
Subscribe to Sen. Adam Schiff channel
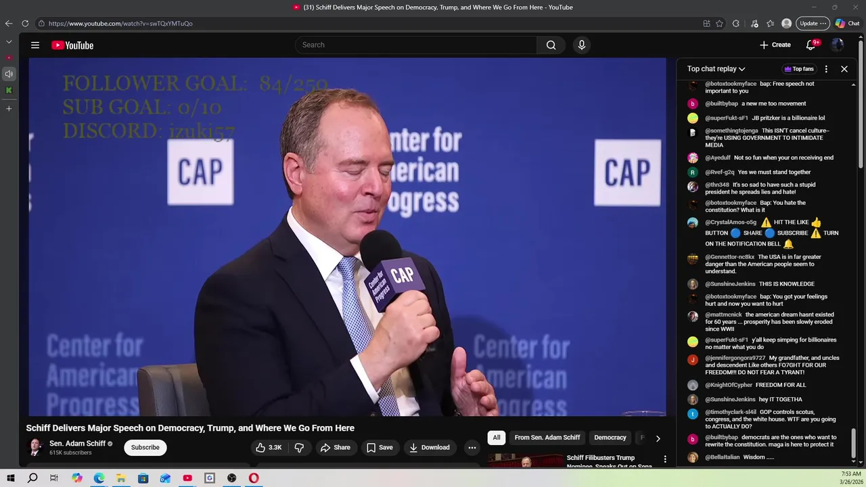tap(145, 448)
